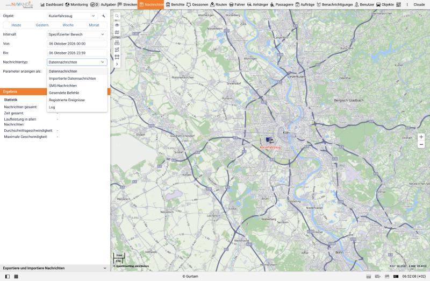
Task: Expand the map tools chevron
Action: click(117, 64)
